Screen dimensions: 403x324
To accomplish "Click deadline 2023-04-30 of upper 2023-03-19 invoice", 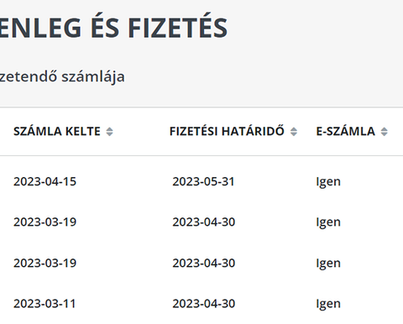I will pos(204,222).
